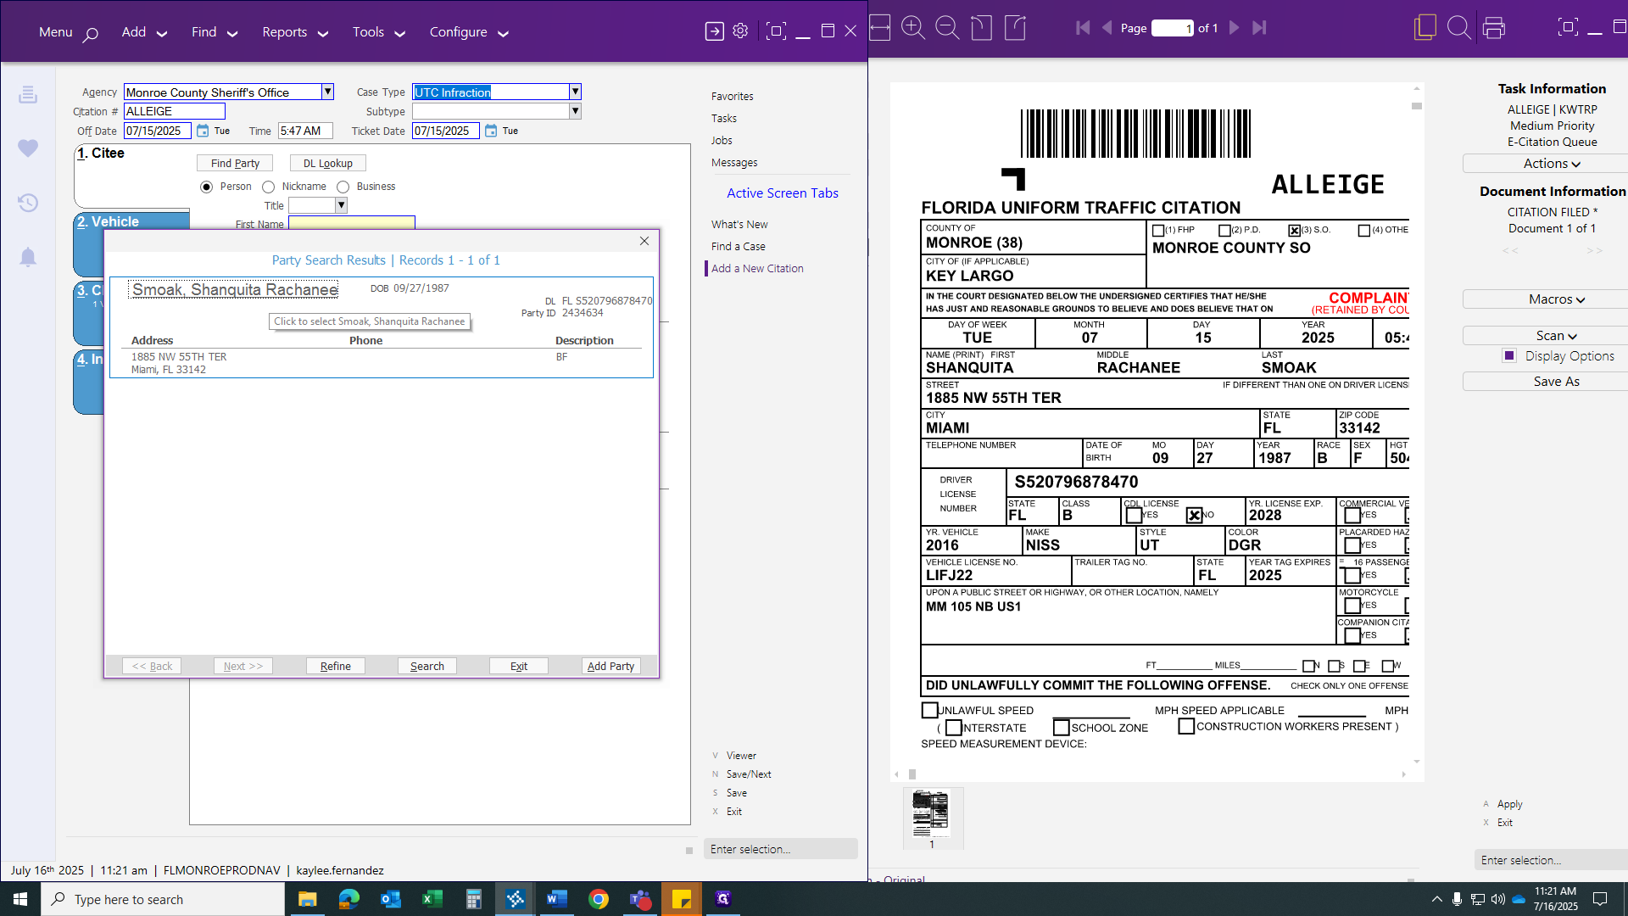Select the Nickname radio button
This screenshot has height=916, width=1628.
[269, 187]
